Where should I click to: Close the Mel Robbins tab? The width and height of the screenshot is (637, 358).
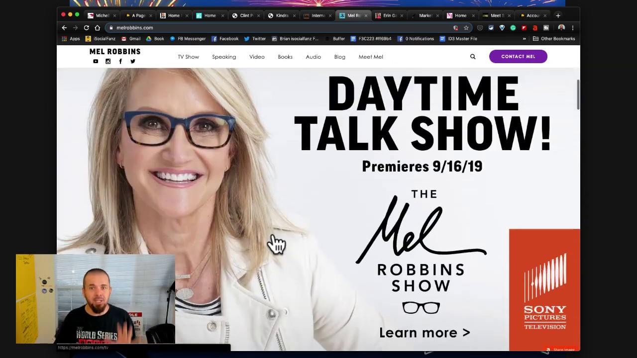pos(366,15)
